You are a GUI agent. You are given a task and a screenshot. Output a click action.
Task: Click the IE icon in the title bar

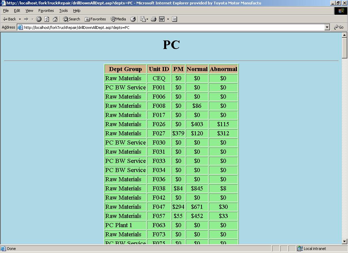click(x=3, y=3)
